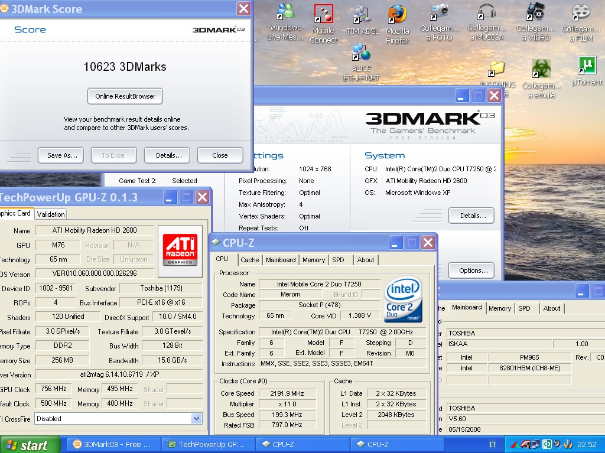This screenshot has height=453, width=605.
Task: Click Close button in 3DMark Score dialog
Action: 220,155
